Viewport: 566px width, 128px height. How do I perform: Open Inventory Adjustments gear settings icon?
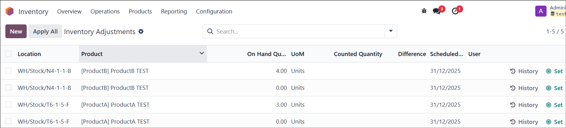(x=141, y=31)
